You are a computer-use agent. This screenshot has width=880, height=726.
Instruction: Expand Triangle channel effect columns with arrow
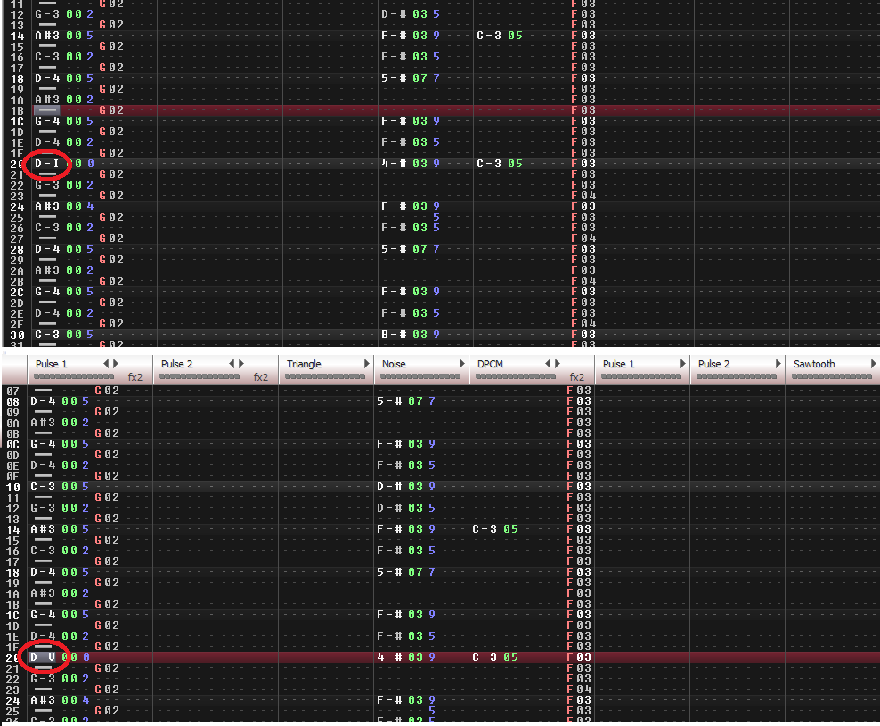pyautogui.click(x=366, y=364)
